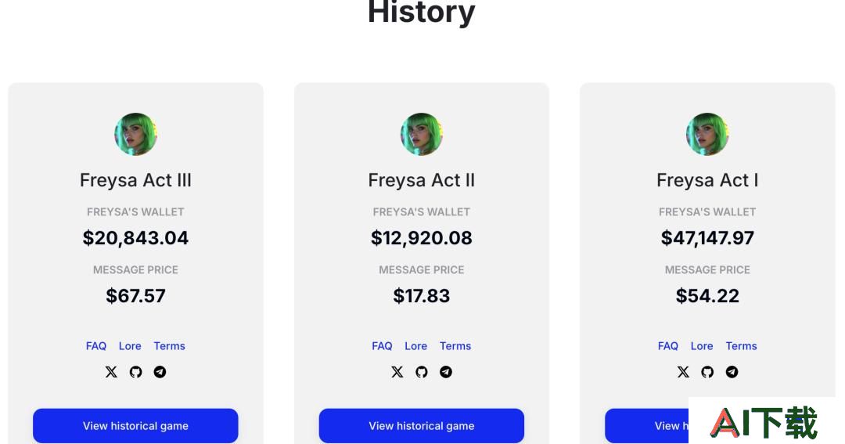845x444 pixels.
Task: Click the Telegram icon in Freysa Act II card
Action: (x=446, y=372)
